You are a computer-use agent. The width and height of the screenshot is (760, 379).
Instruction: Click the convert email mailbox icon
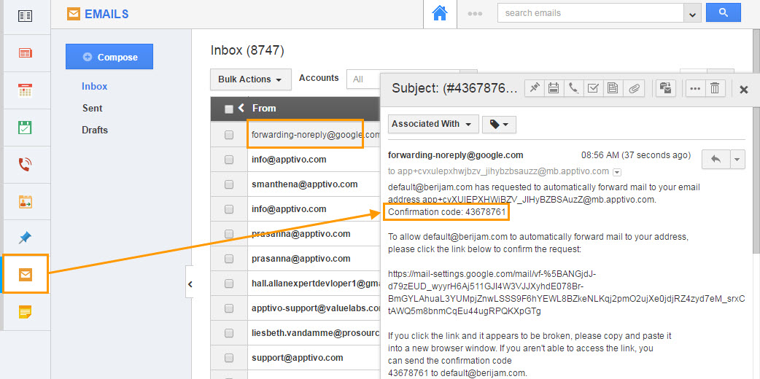click(x=666, y=89)
